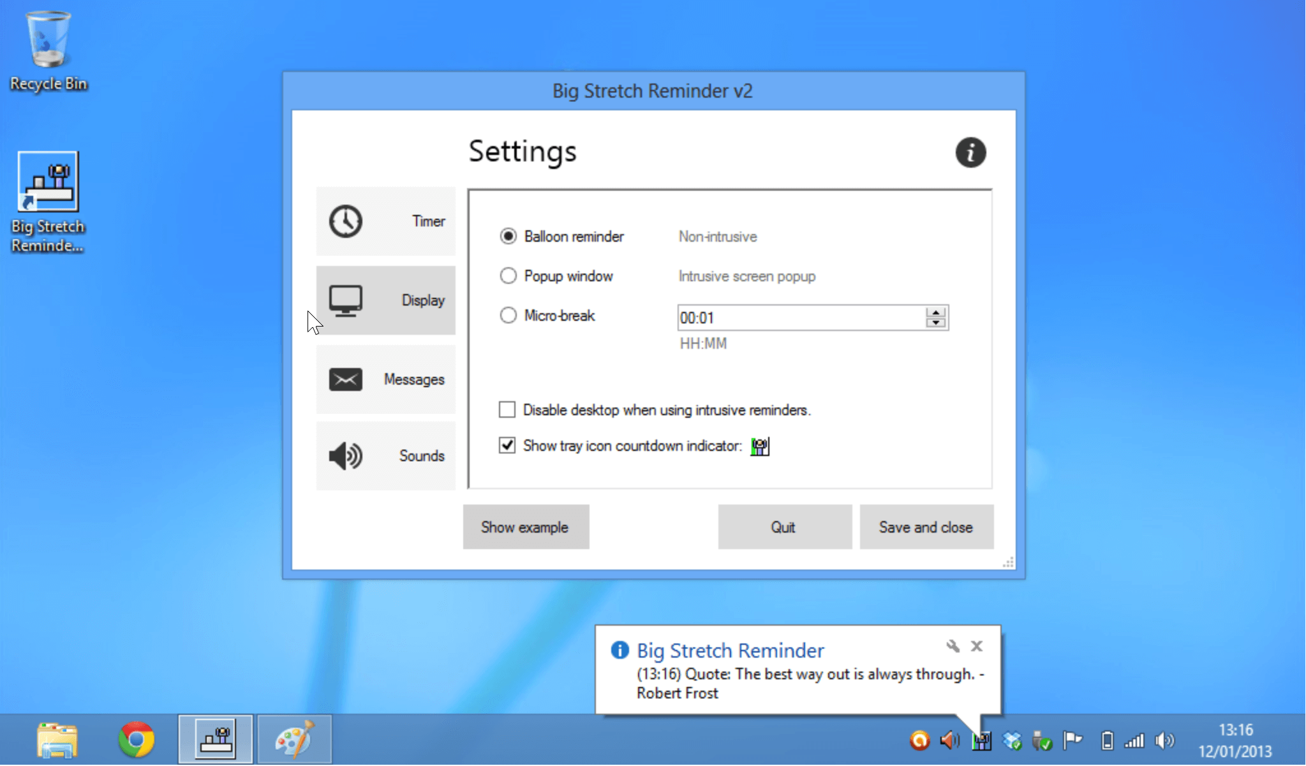Click Save and close button
Screen dimensions: 1306x766
924,527
